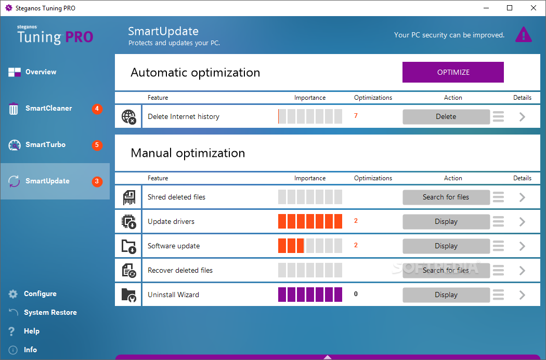The height and width of the screenshot is (360, 546).
Task: Click the Shred deleted files shredder icon
Action: pos(129,197)
